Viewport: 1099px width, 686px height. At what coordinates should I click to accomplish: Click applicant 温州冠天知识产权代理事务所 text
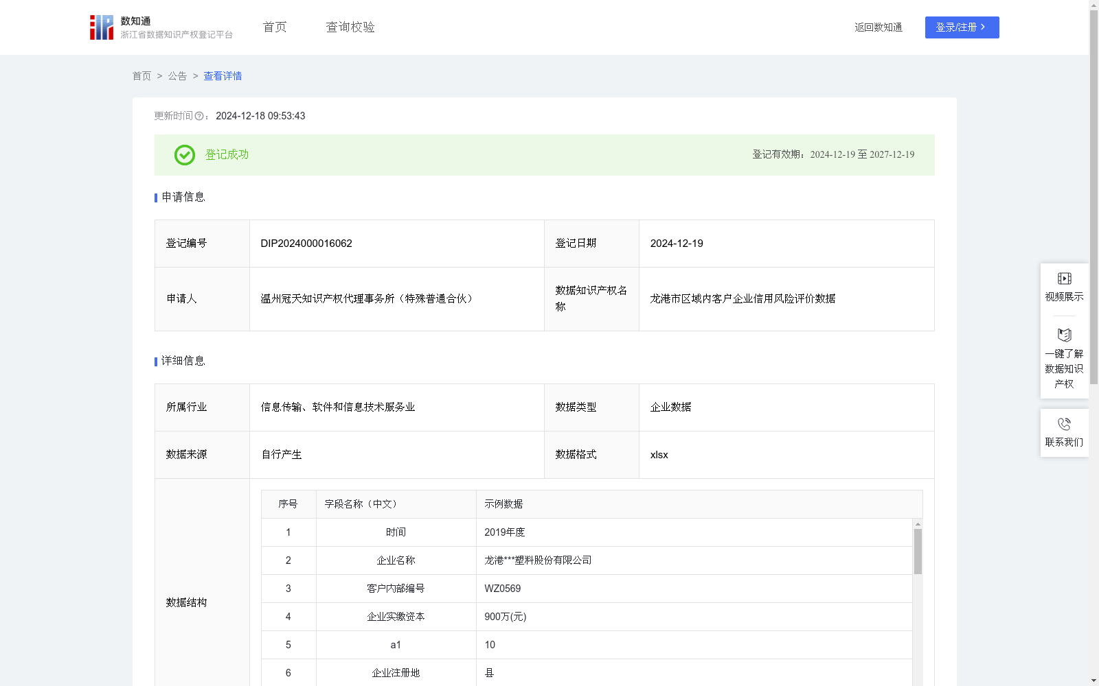click(367, 299)
